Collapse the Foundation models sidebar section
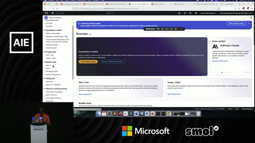Viewport: 255px width, 143px height. [44, 30]
